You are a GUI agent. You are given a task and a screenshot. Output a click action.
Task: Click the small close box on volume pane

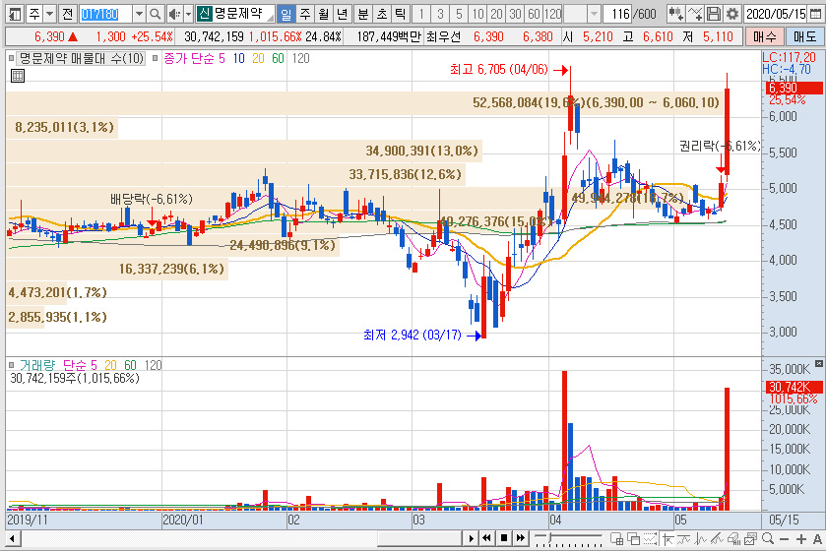click(819, 363)
